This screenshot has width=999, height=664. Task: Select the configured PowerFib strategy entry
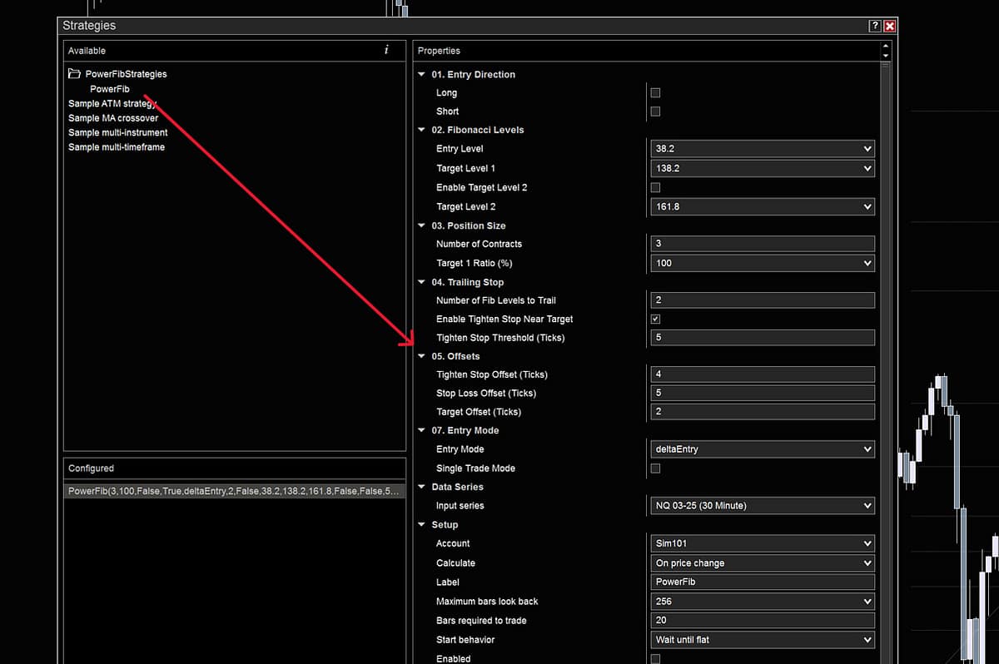pos(234,492)
